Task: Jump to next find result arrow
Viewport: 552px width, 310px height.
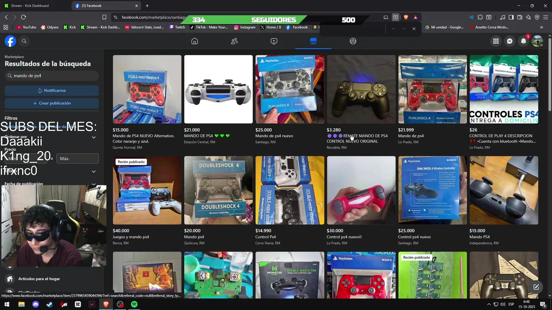Action: pos(403,28)
